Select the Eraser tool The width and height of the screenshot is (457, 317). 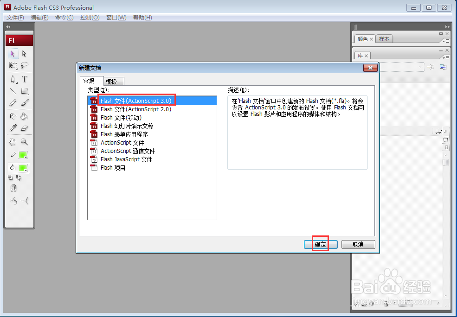click(24, 128)
